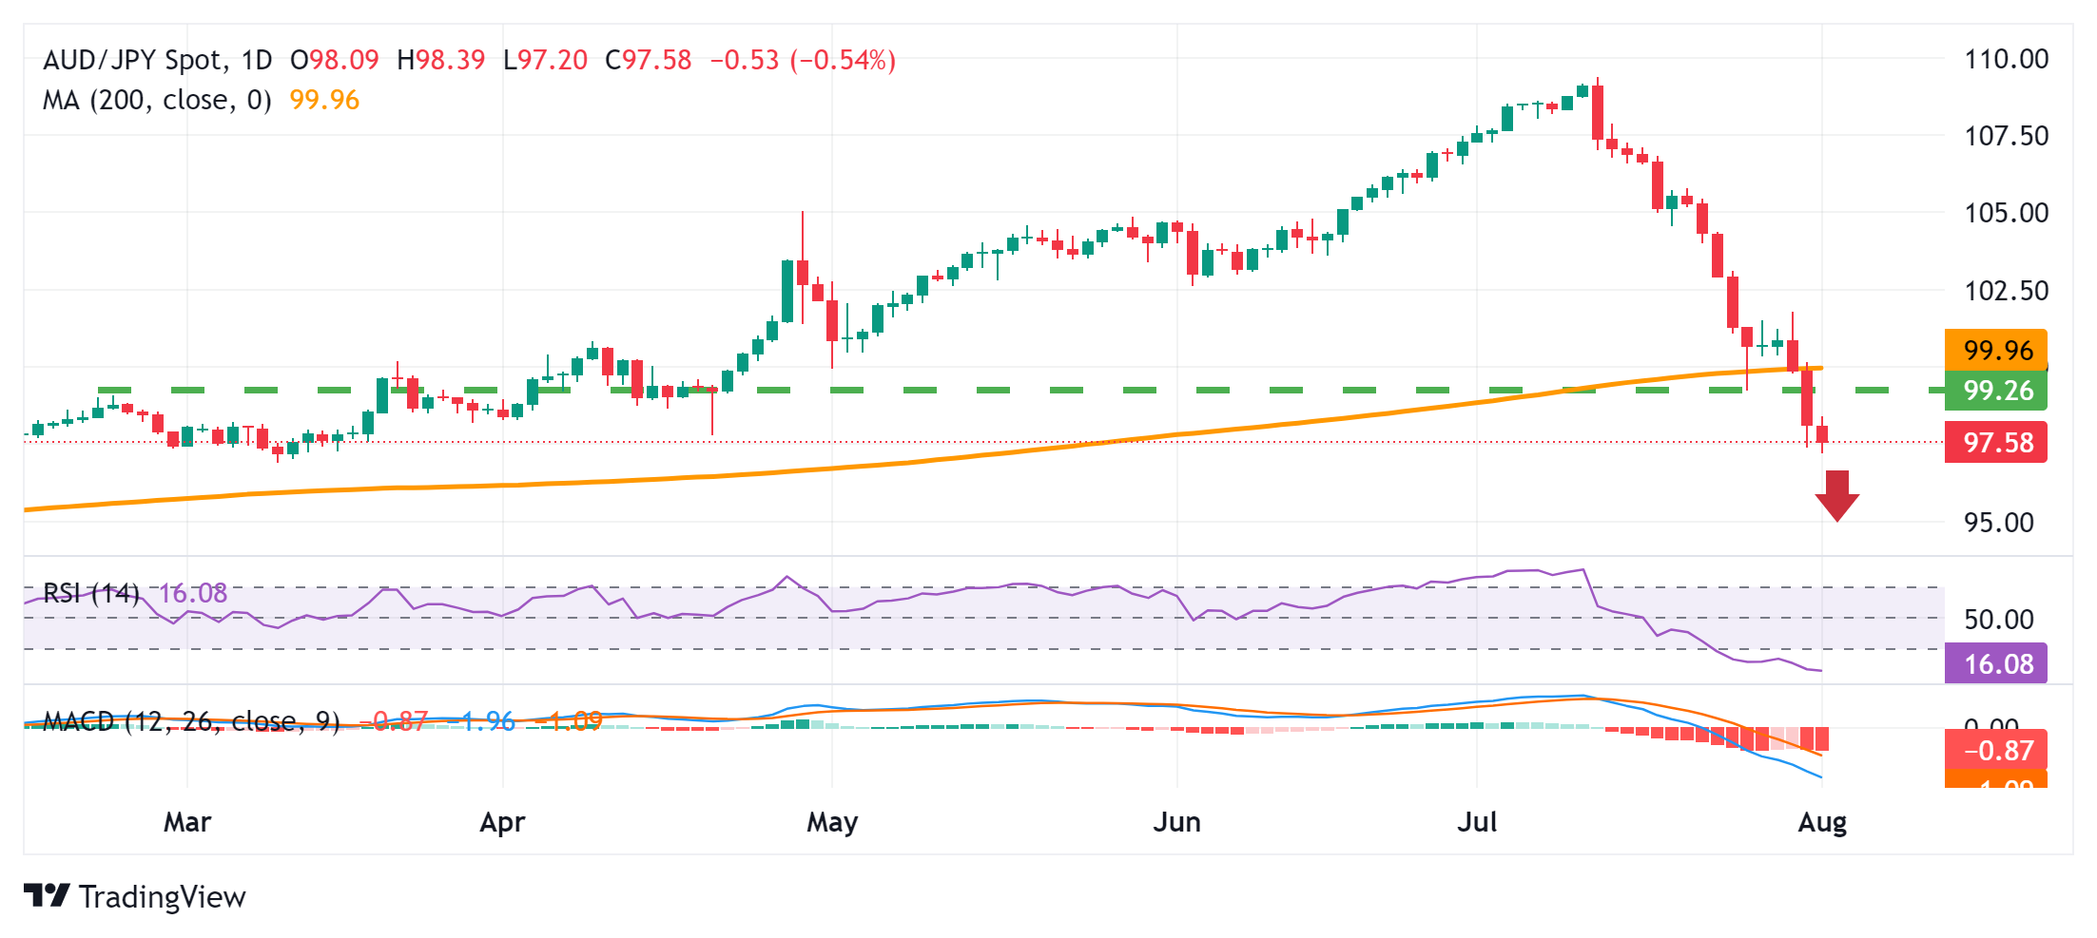Viewport: 2097px width, 938px height.
Task: Click the purple 16.08 RSI tag
Action: (1995, 663)
